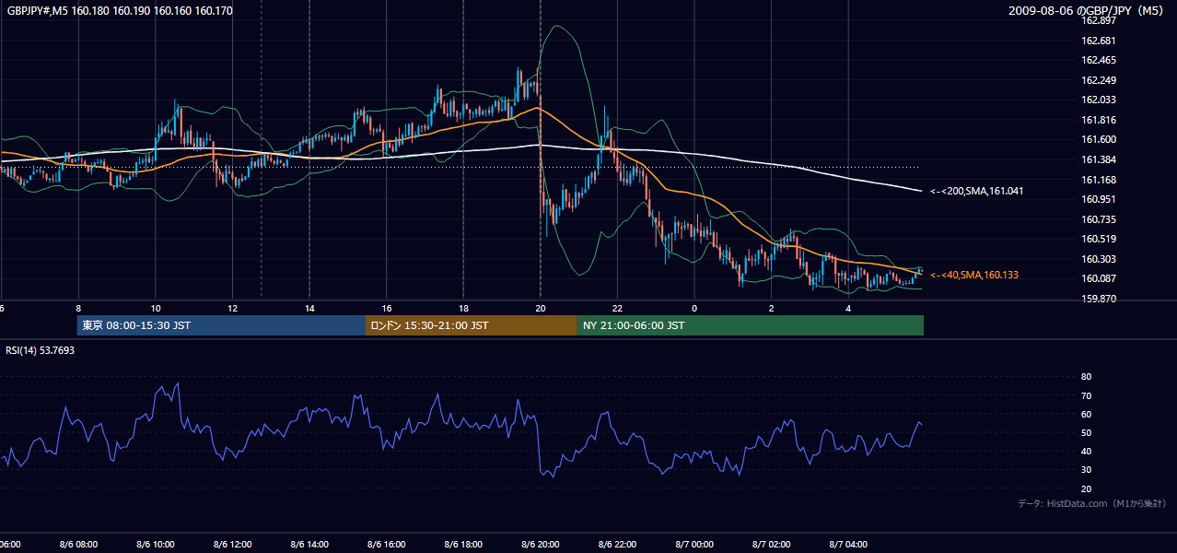Click RSI scale value 50
The image size is (1177, 553).
point(1086,432)
